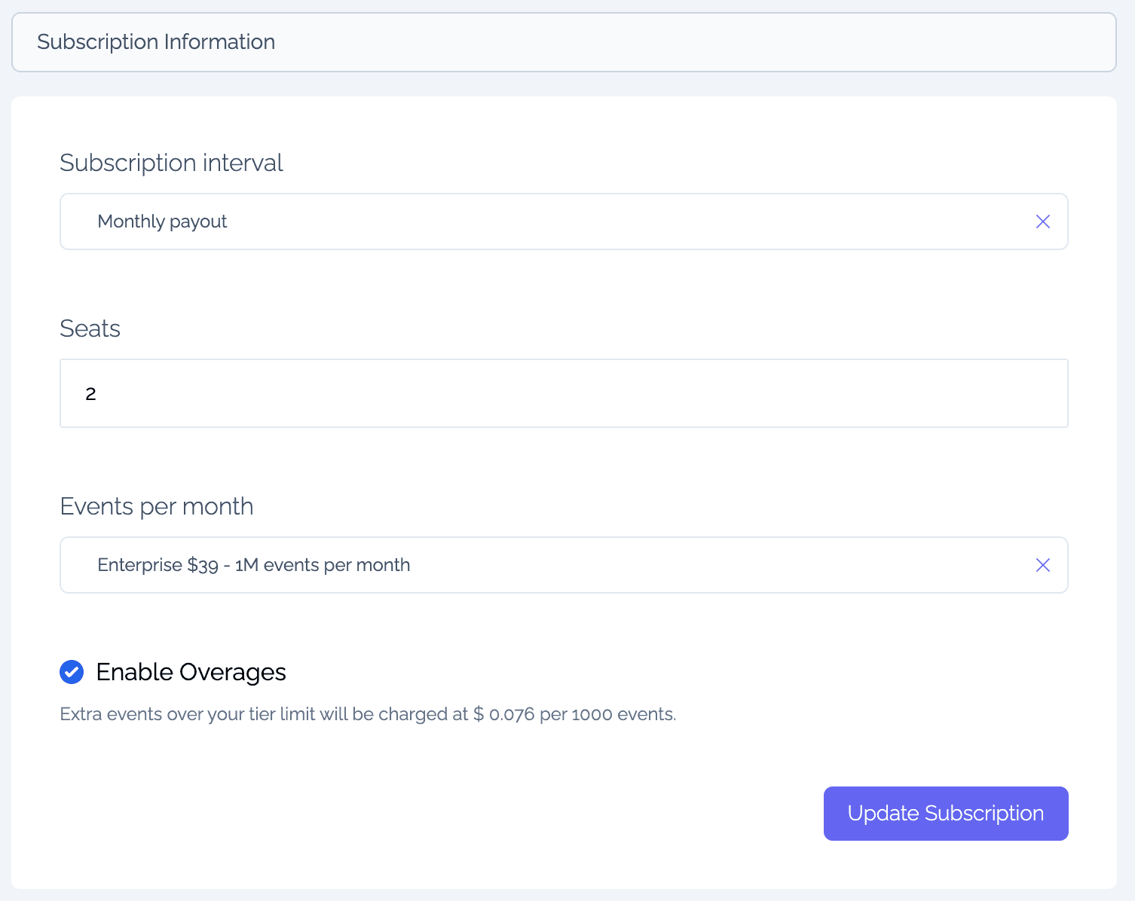This screenshot has width=1135, height=901.
Task: Uncheck the Enable Overages checkbox
Action: tap(72, 672)
